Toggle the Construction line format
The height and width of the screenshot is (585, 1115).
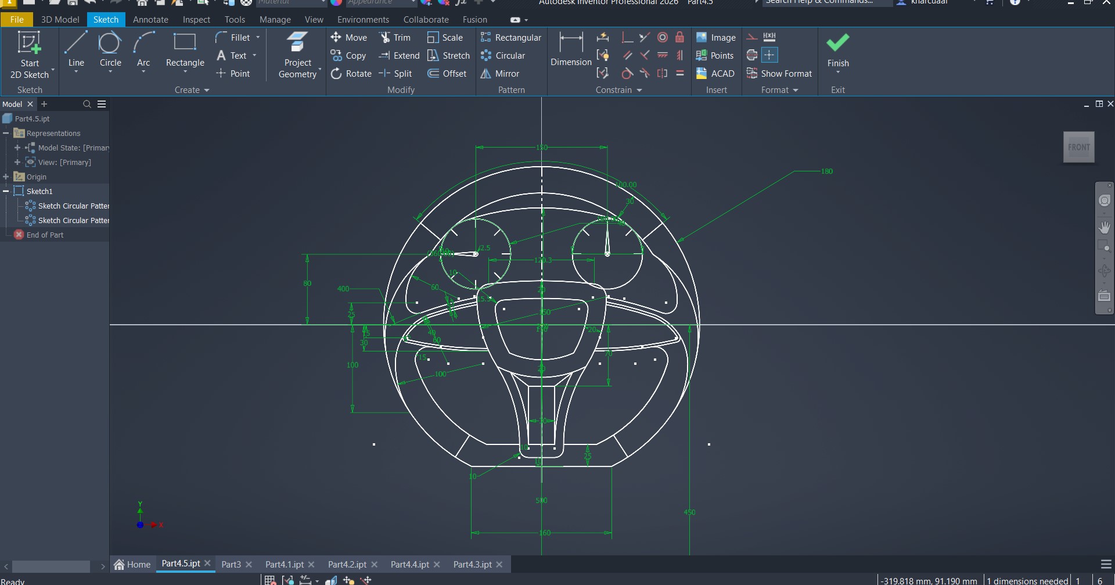coord(752,37)
